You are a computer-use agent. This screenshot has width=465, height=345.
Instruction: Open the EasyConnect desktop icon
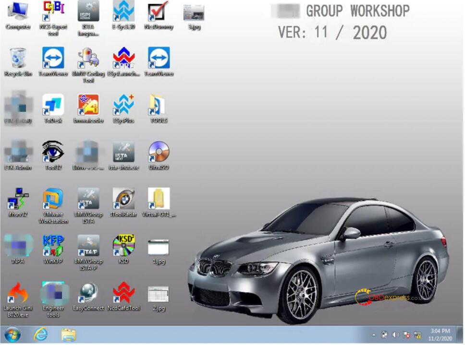(x=88, y=292)
